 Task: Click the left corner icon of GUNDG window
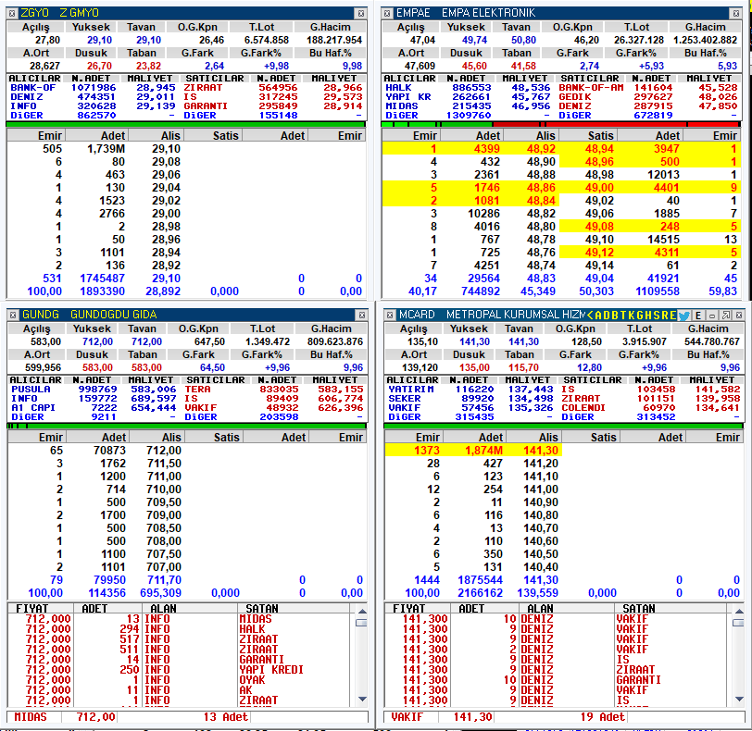coord(13,316)
